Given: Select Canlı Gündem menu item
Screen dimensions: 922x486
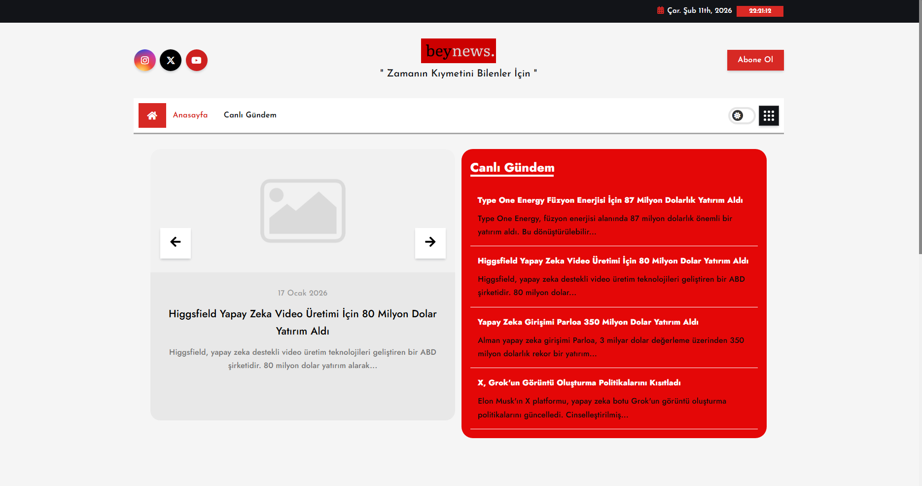Looking at the screenshot, I should tap(250, 115).
